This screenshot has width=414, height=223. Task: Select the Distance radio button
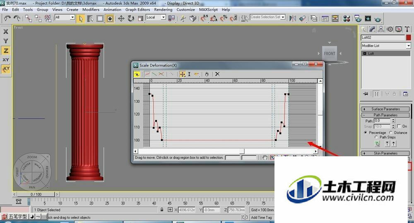(x=390, y=133)
